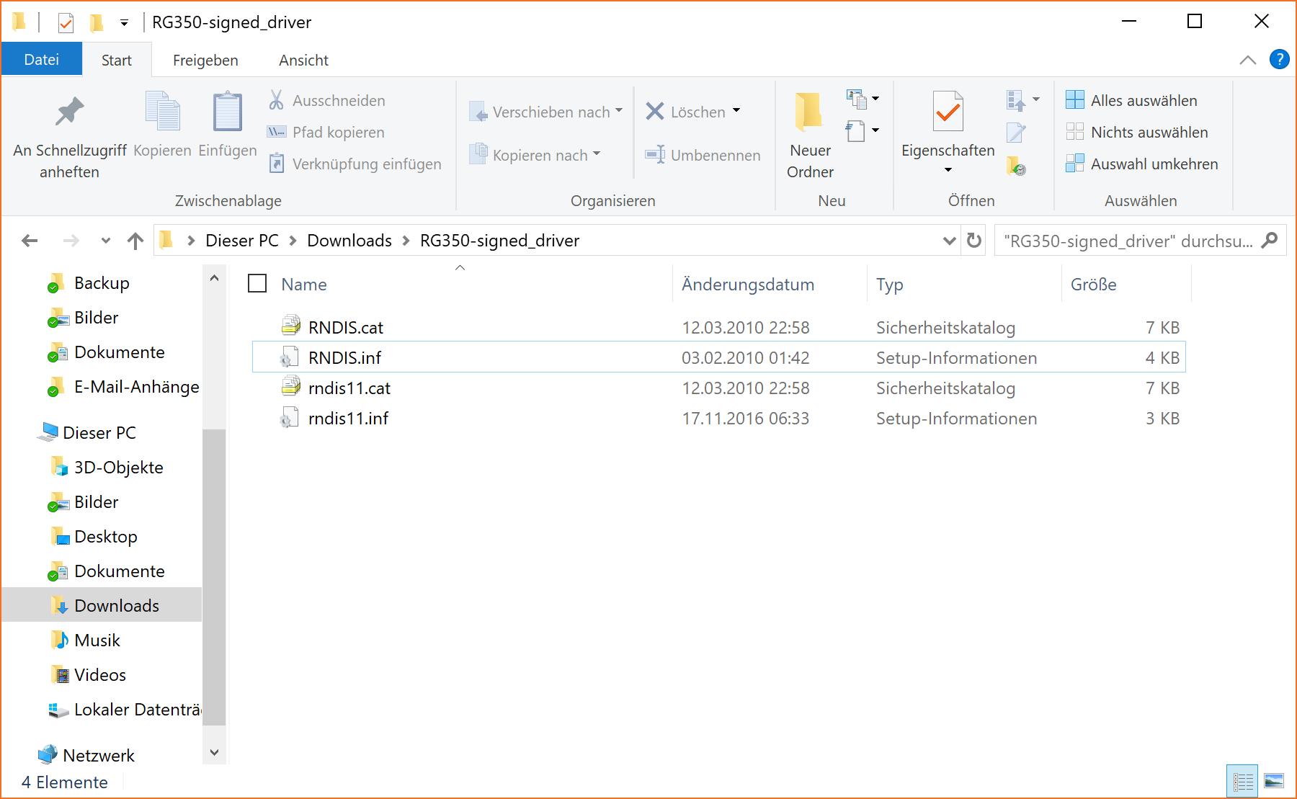Collapse the ribbon with the chevron
This screenshot has width=1297, height=799.
coord(1247,61)
